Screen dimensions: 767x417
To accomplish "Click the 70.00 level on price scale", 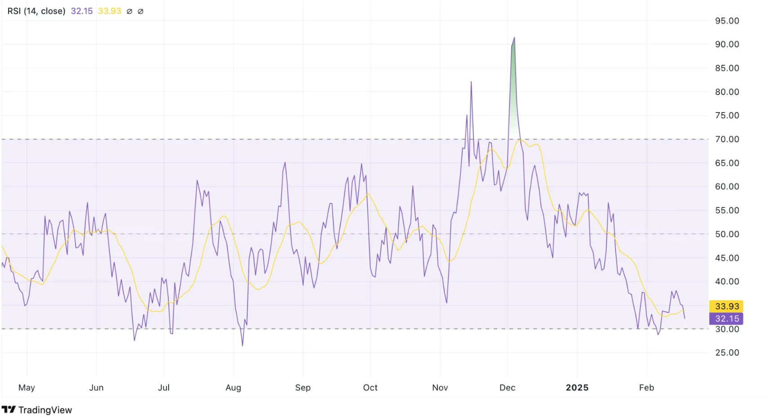I will click(x=727, y=139).
